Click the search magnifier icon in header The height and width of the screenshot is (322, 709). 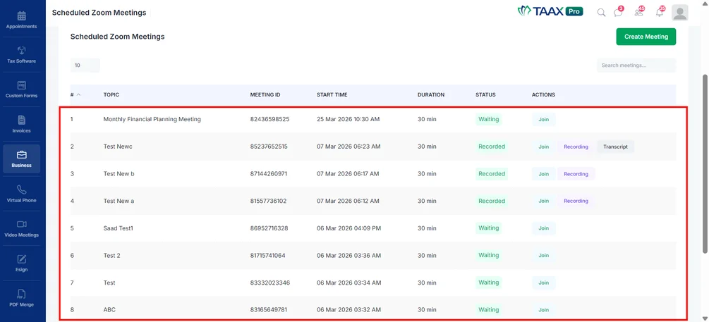point(601,13)
